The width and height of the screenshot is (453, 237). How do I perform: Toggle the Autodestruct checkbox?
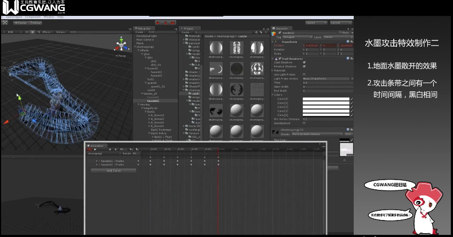tap(304, 123)
